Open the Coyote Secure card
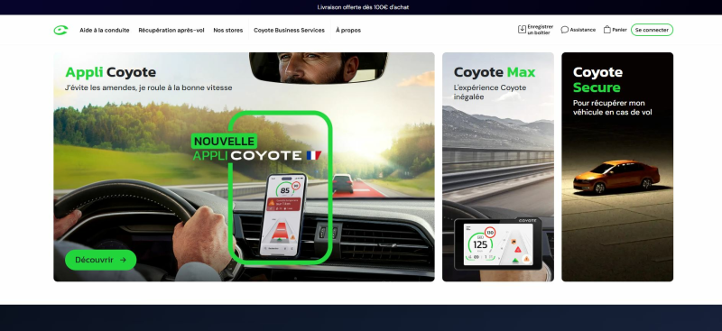Screen dimensions: 722x331 pos(617,167)
